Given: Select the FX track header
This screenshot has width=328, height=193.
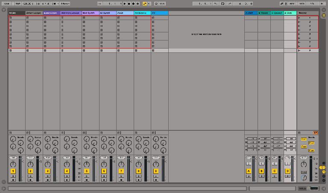Looking at the screenshot, I should point(160,13).
